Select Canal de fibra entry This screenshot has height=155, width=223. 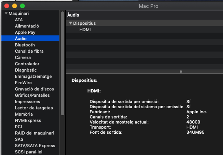click(x=29, y=51)
